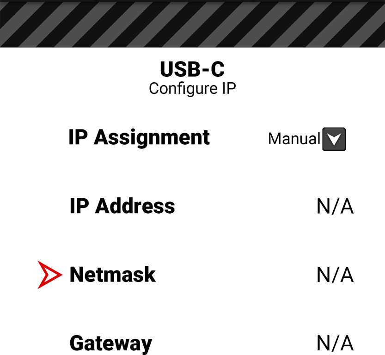
Task: Click the Configure IP subtitle
Action: (x=192, y=88)
